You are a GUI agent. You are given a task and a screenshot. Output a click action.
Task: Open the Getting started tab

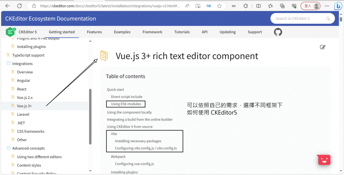pyautogui.click(x=62, y=32)
